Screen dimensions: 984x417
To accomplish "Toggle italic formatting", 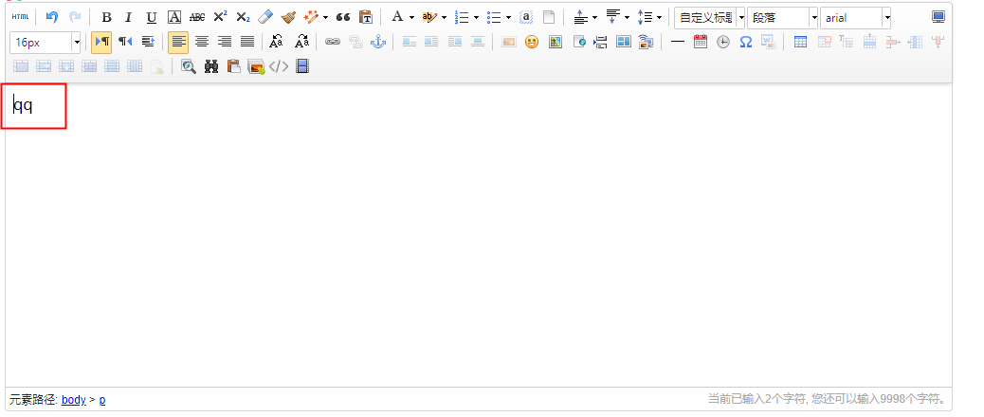I will (x=129, y=18).
